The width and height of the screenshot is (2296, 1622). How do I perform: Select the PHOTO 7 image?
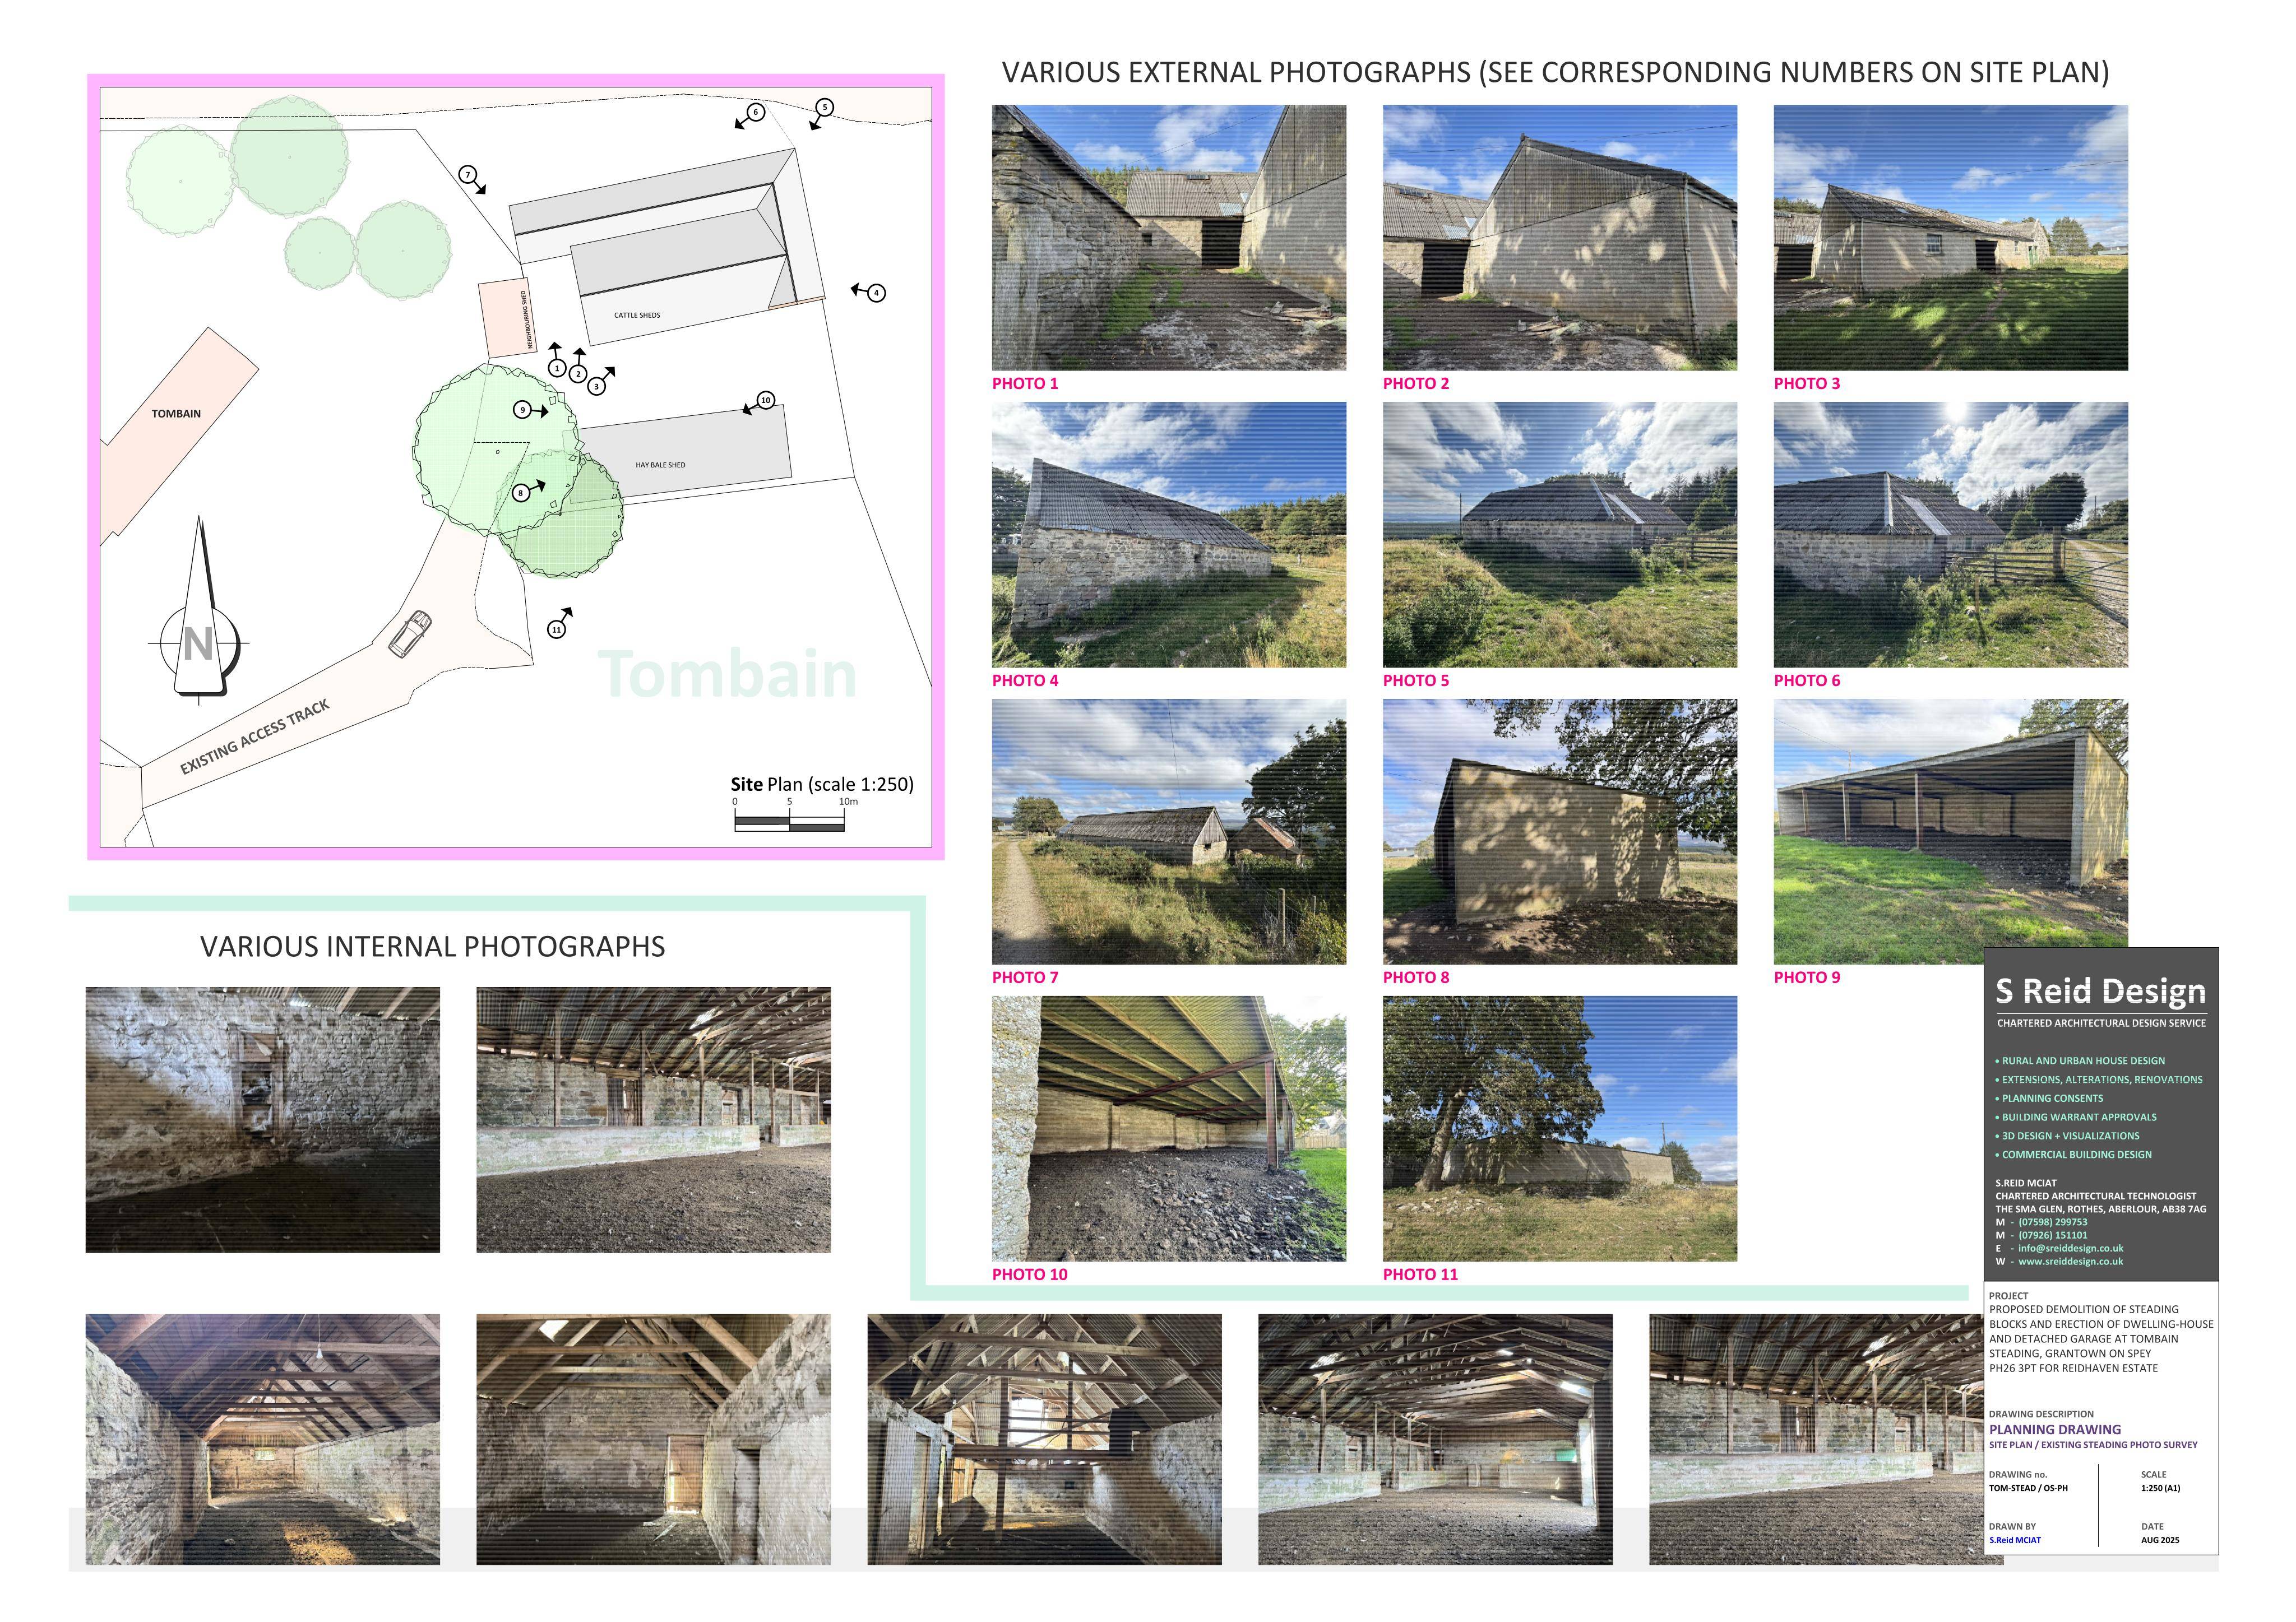(1169, 832)
